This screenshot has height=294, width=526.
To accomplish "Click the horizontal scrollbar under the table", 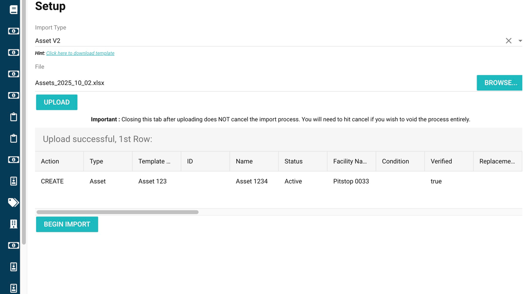I will [x=117, y=212].
